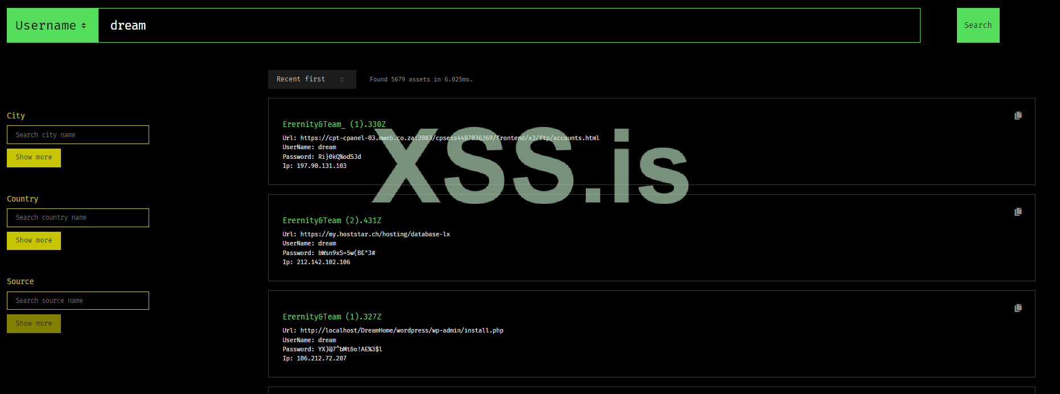Select the my.hoststar.ch database URL text
1060x394 pixels.
point(375,234)
